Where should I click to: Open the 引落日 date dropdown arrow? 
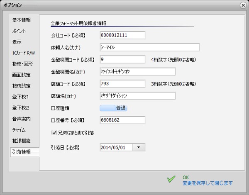pos(139,147)
